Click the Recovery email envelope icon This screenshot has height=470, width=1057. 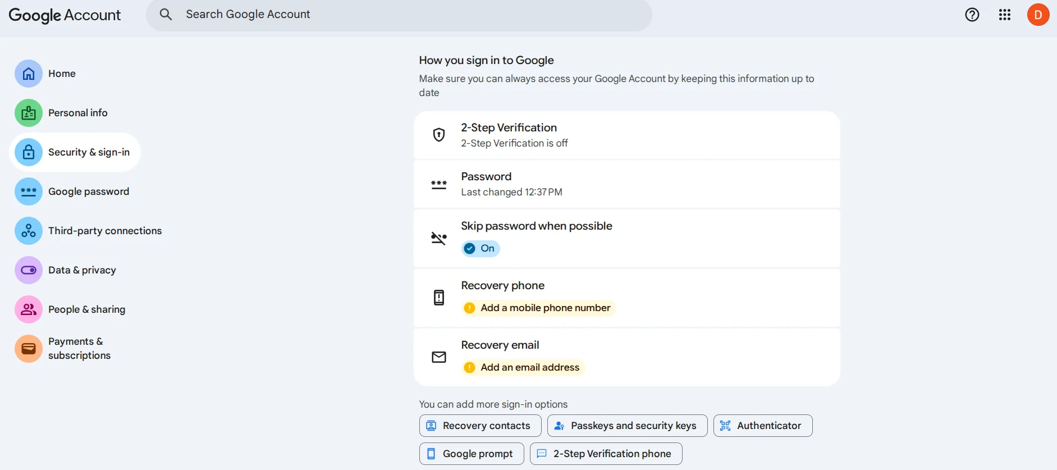[439, 357]
